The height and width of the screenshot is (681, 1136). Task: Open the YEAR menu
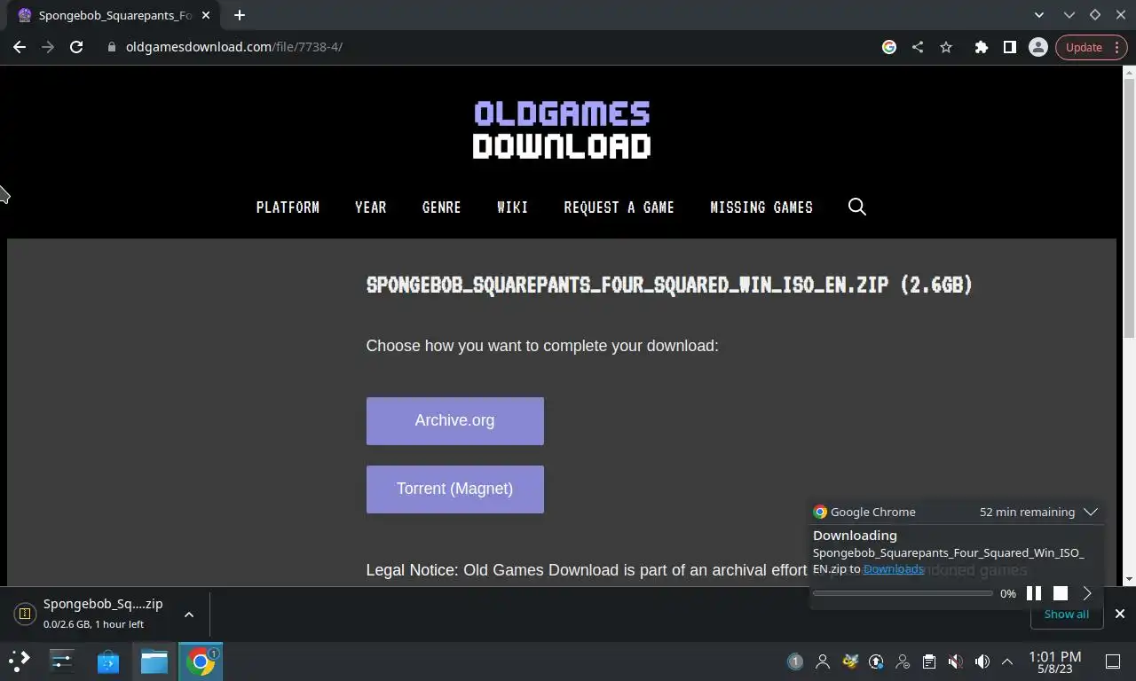371,207
